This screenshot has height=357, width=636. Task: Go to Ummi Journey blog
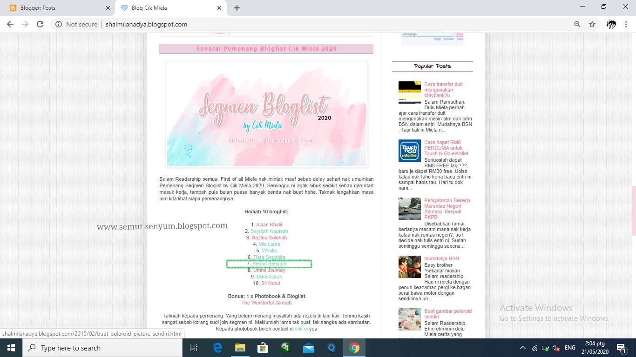269,270
